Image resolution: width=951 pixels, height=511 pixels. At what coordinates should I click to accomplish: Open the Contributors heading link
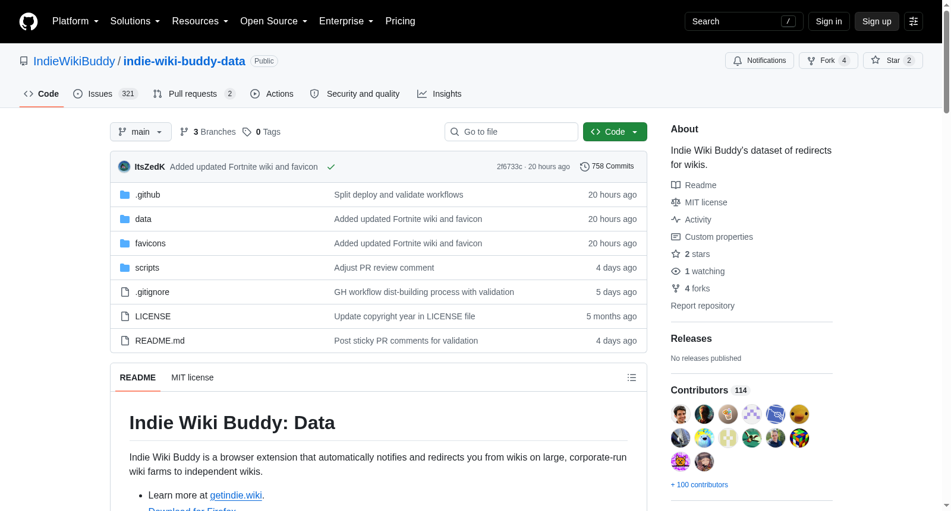click(710, 390)
